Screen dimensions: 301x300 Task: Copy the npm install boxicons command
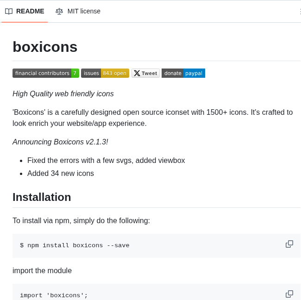point(289,244)
